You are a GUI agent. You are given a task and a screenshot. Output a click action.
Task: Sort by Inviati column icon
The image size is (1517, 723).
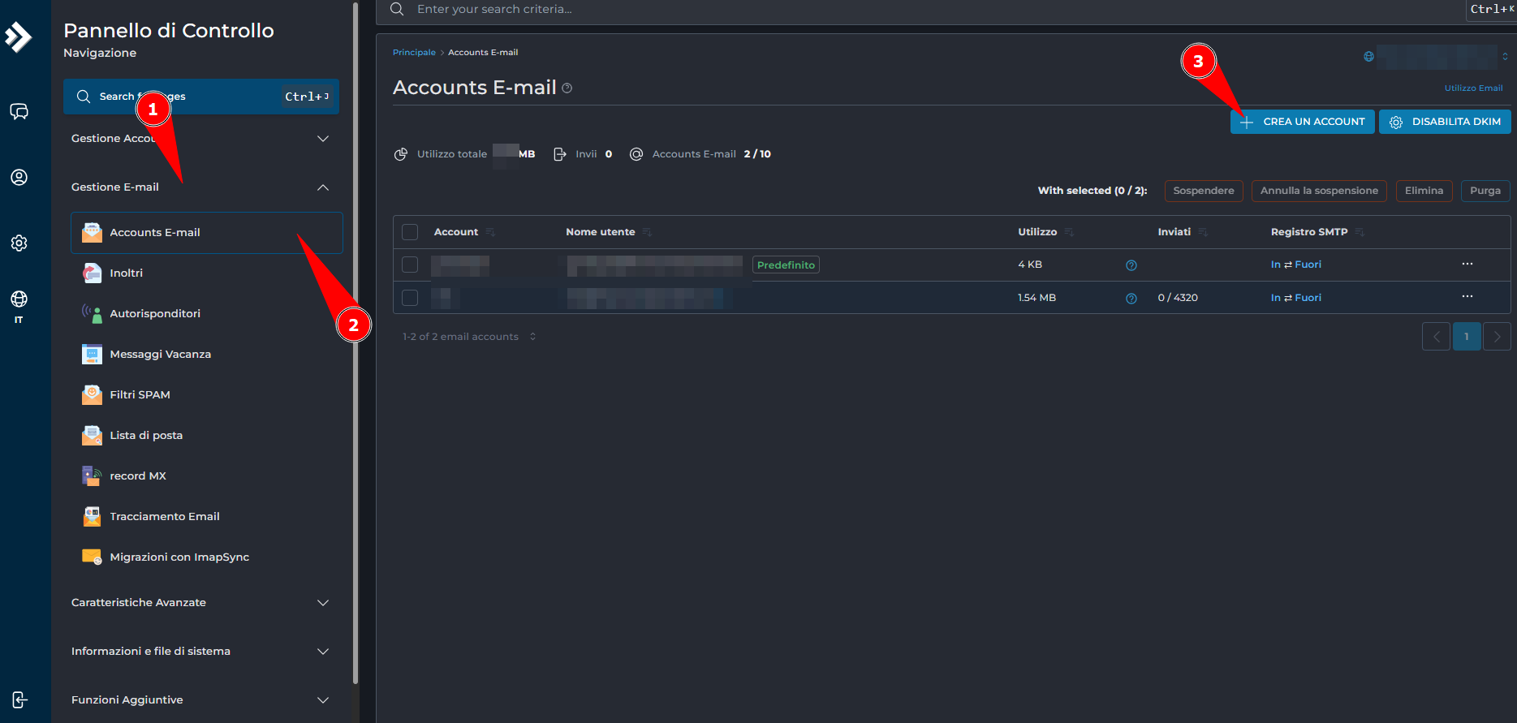1203,232
